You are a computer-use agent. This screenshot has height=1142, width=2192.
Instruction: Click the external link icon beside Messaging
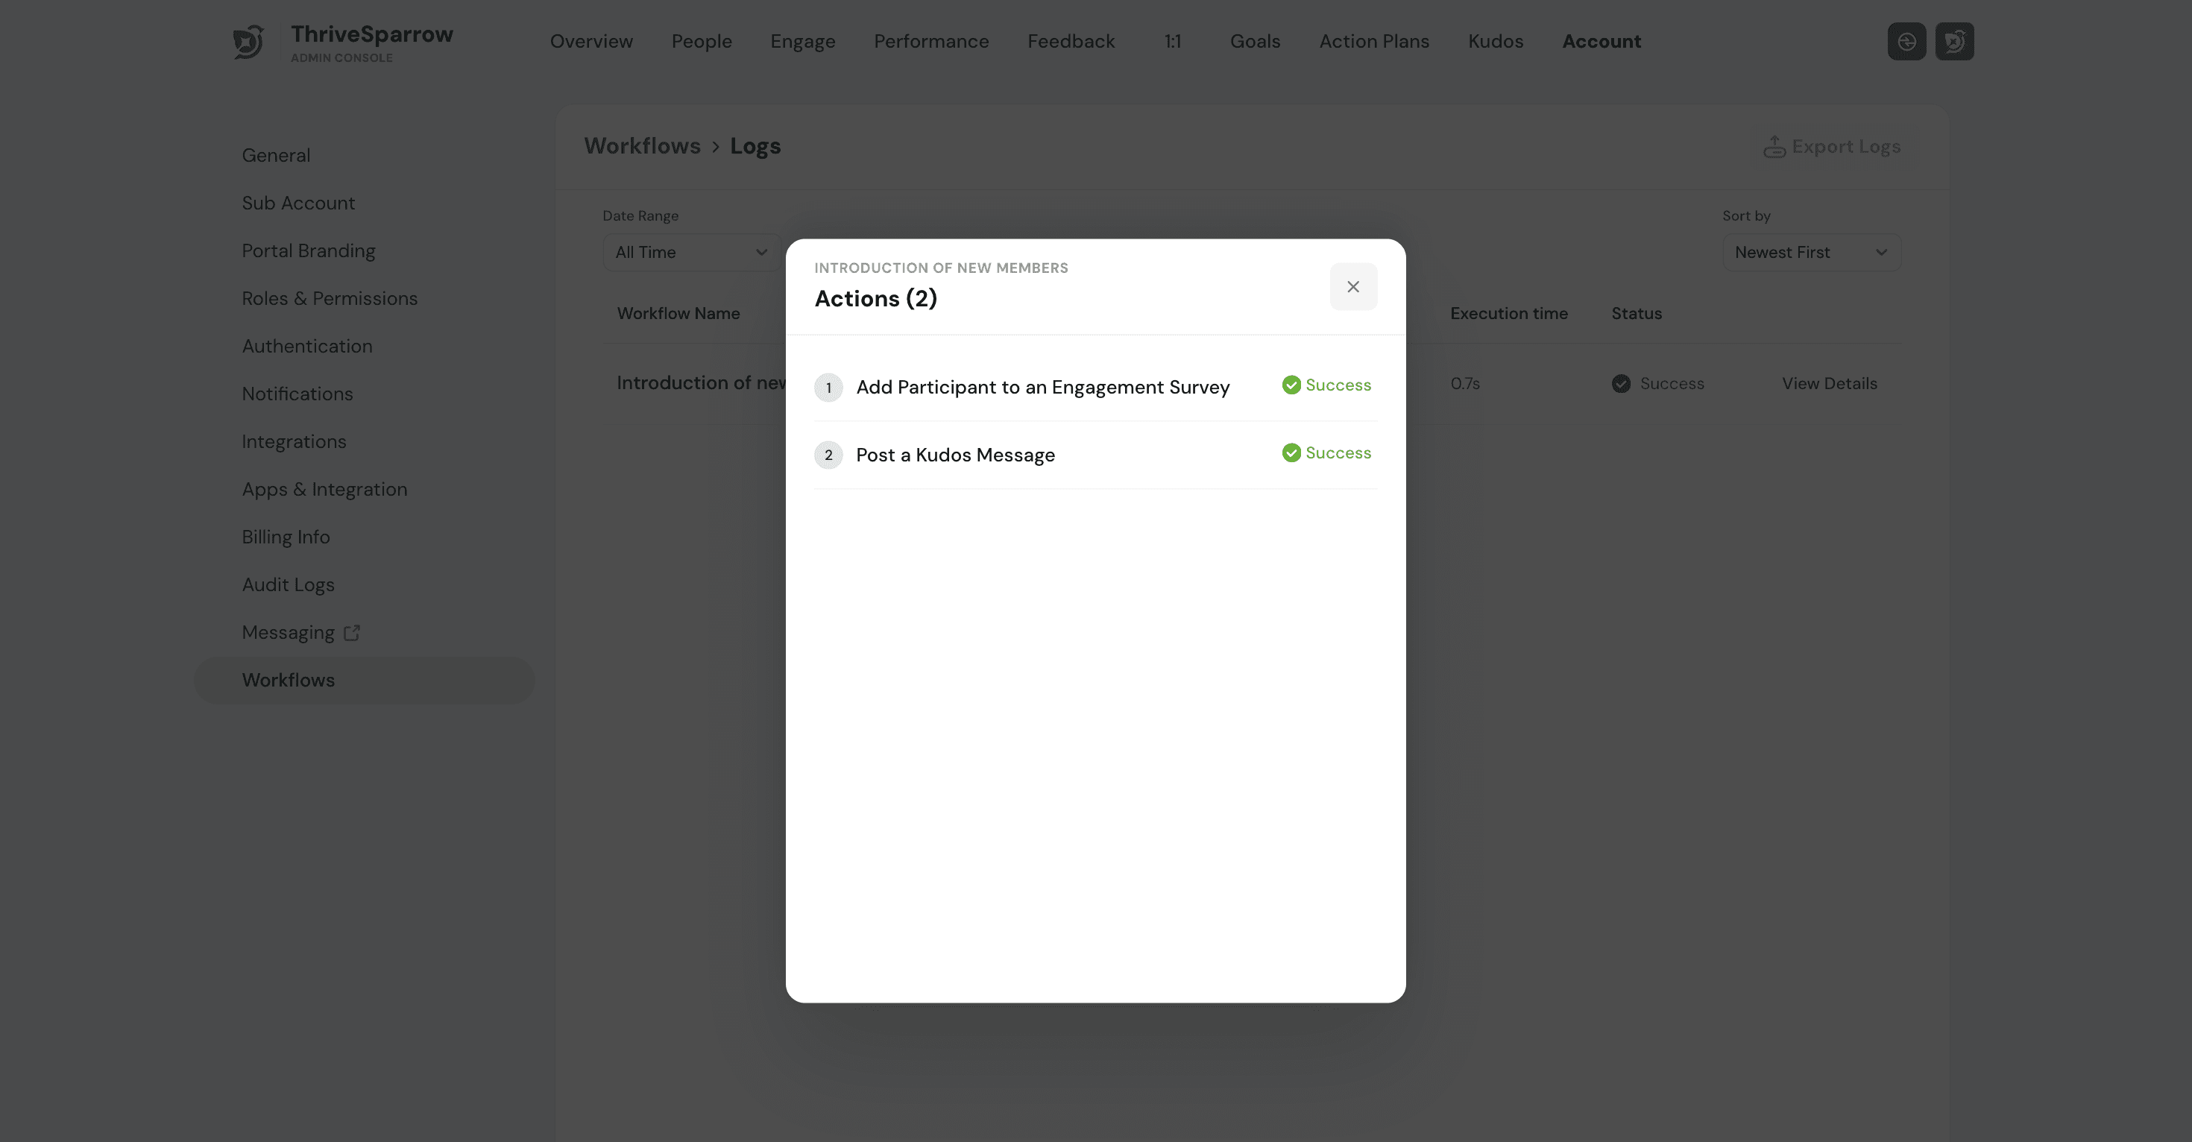tap(351, 632)
